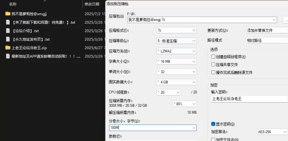Click the 18 MB decompression memory value
The width and height of the screenshot is (288, 141).
tap(192, 112)
